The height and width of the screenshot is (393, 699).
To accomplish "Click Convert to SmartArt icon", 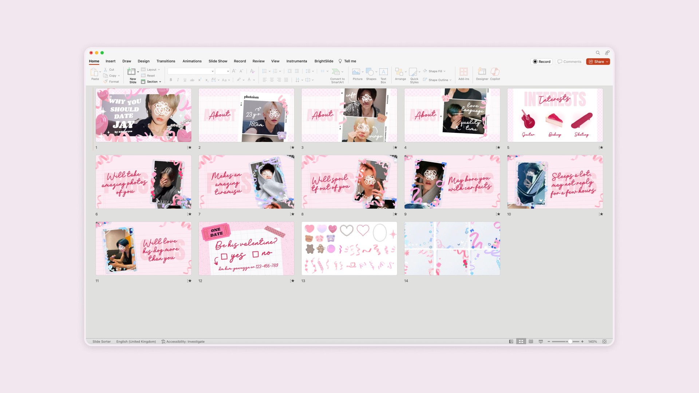I will click(x=336, y=72).
